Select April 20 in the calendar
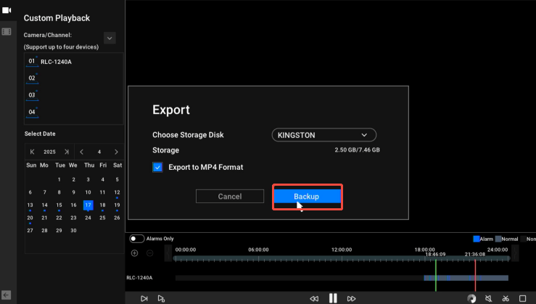536x304 pixels. point(30,218)
